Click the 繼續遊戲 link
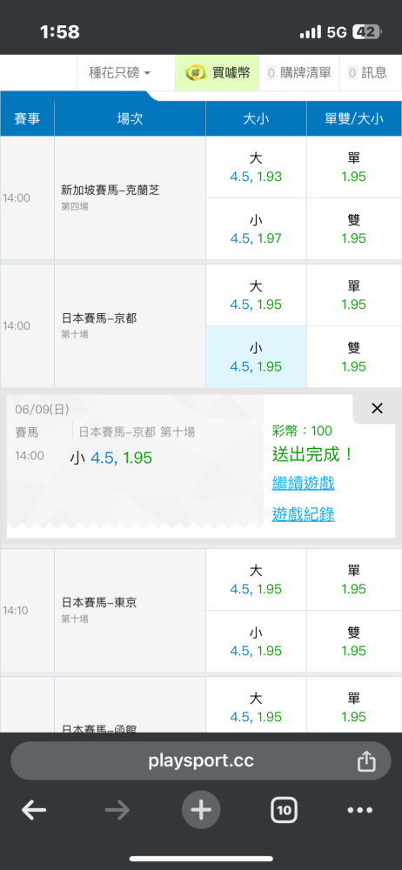The width and height of the screenshot is (402, 870). coord(303,483)
